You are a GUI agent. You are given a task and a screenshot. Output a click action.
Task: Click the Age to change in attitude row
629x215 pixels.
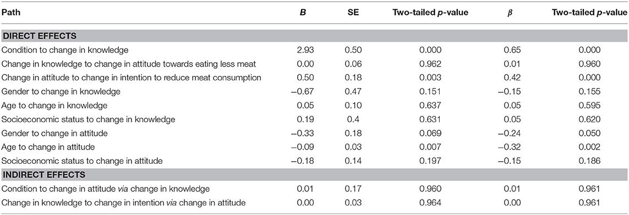pyautogui.click(x=315, y=147)
